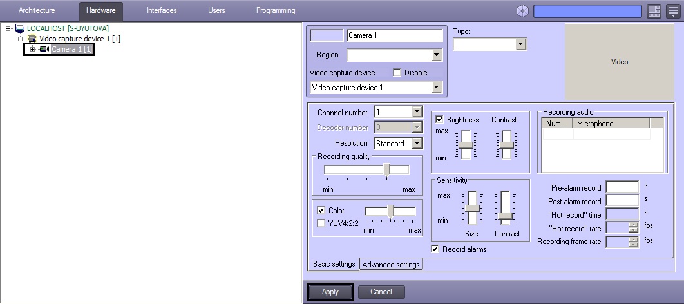Open the Basic settings tab
684x304 pixels.
[334, 264]
